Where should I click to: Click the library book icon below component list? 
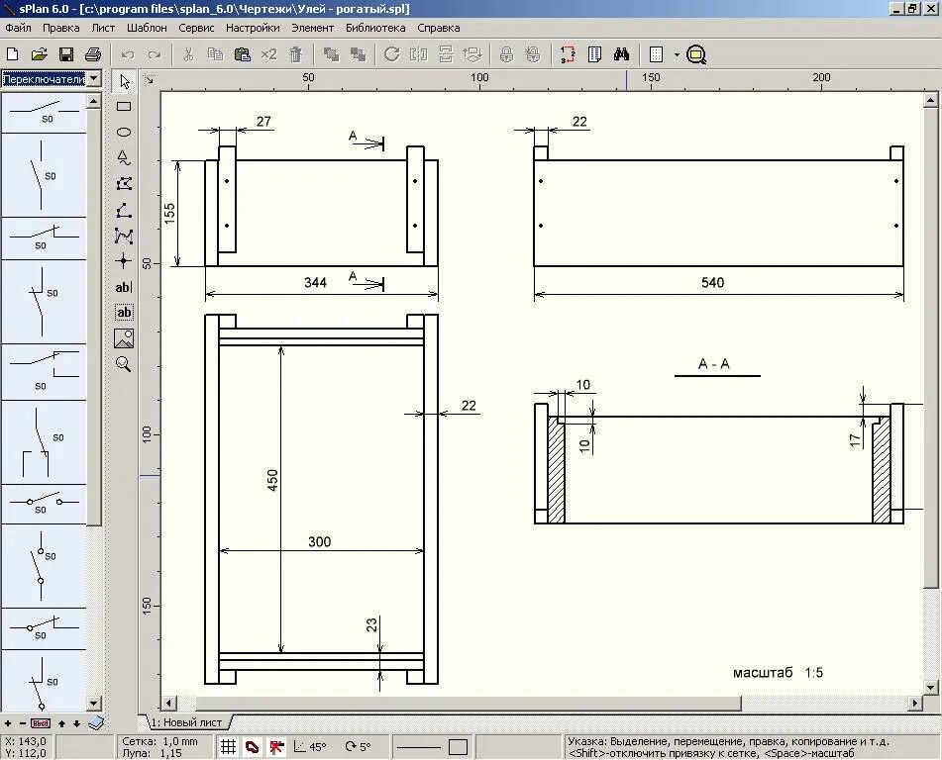[95, 722]
